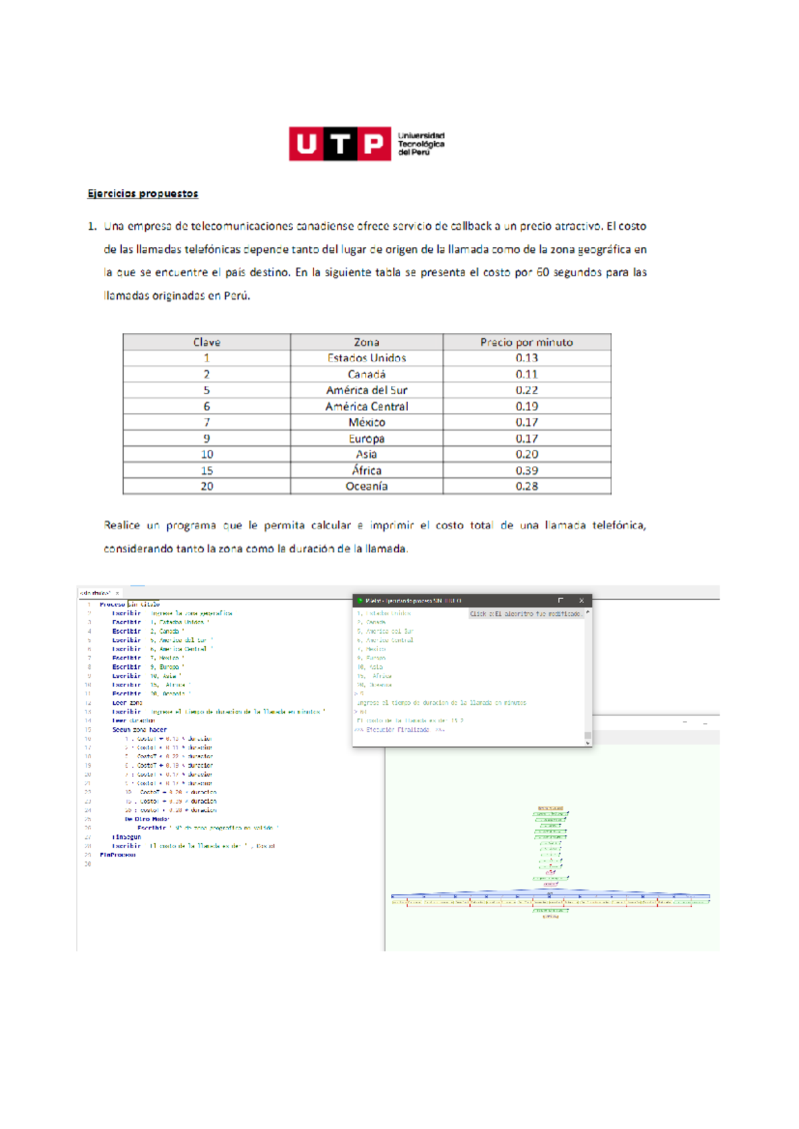799x1129 pixels.
Task: Click the wide blue Segun block in flowchart
Action: pos(550,897)
